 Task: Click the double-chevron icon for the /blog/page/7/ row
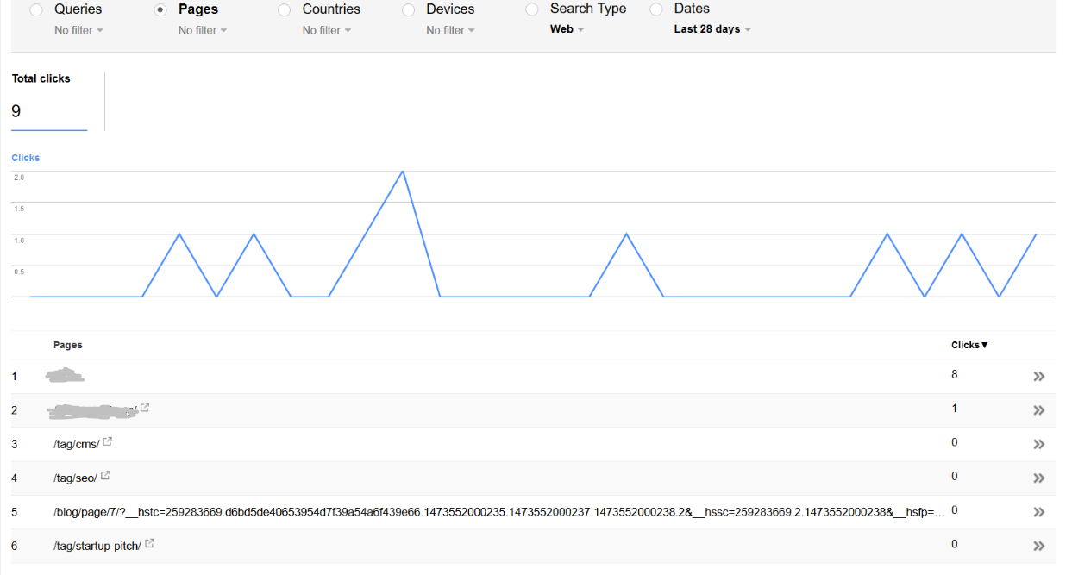[1039, 512]
